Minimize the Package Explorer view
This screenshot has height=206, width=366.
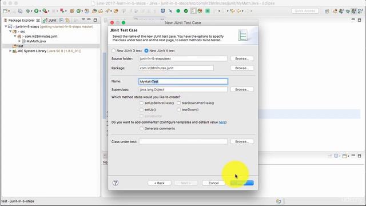point(89,19)
